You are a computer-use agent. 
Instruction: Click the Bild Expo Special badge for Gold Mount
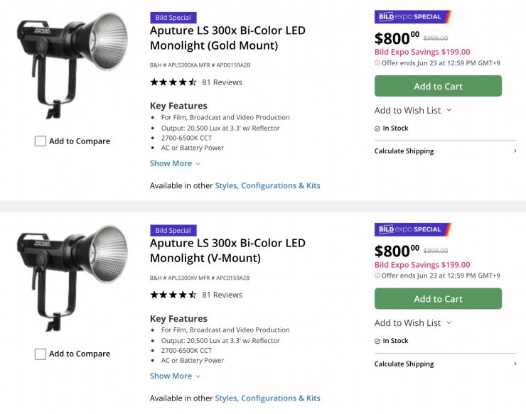(413, 16)
